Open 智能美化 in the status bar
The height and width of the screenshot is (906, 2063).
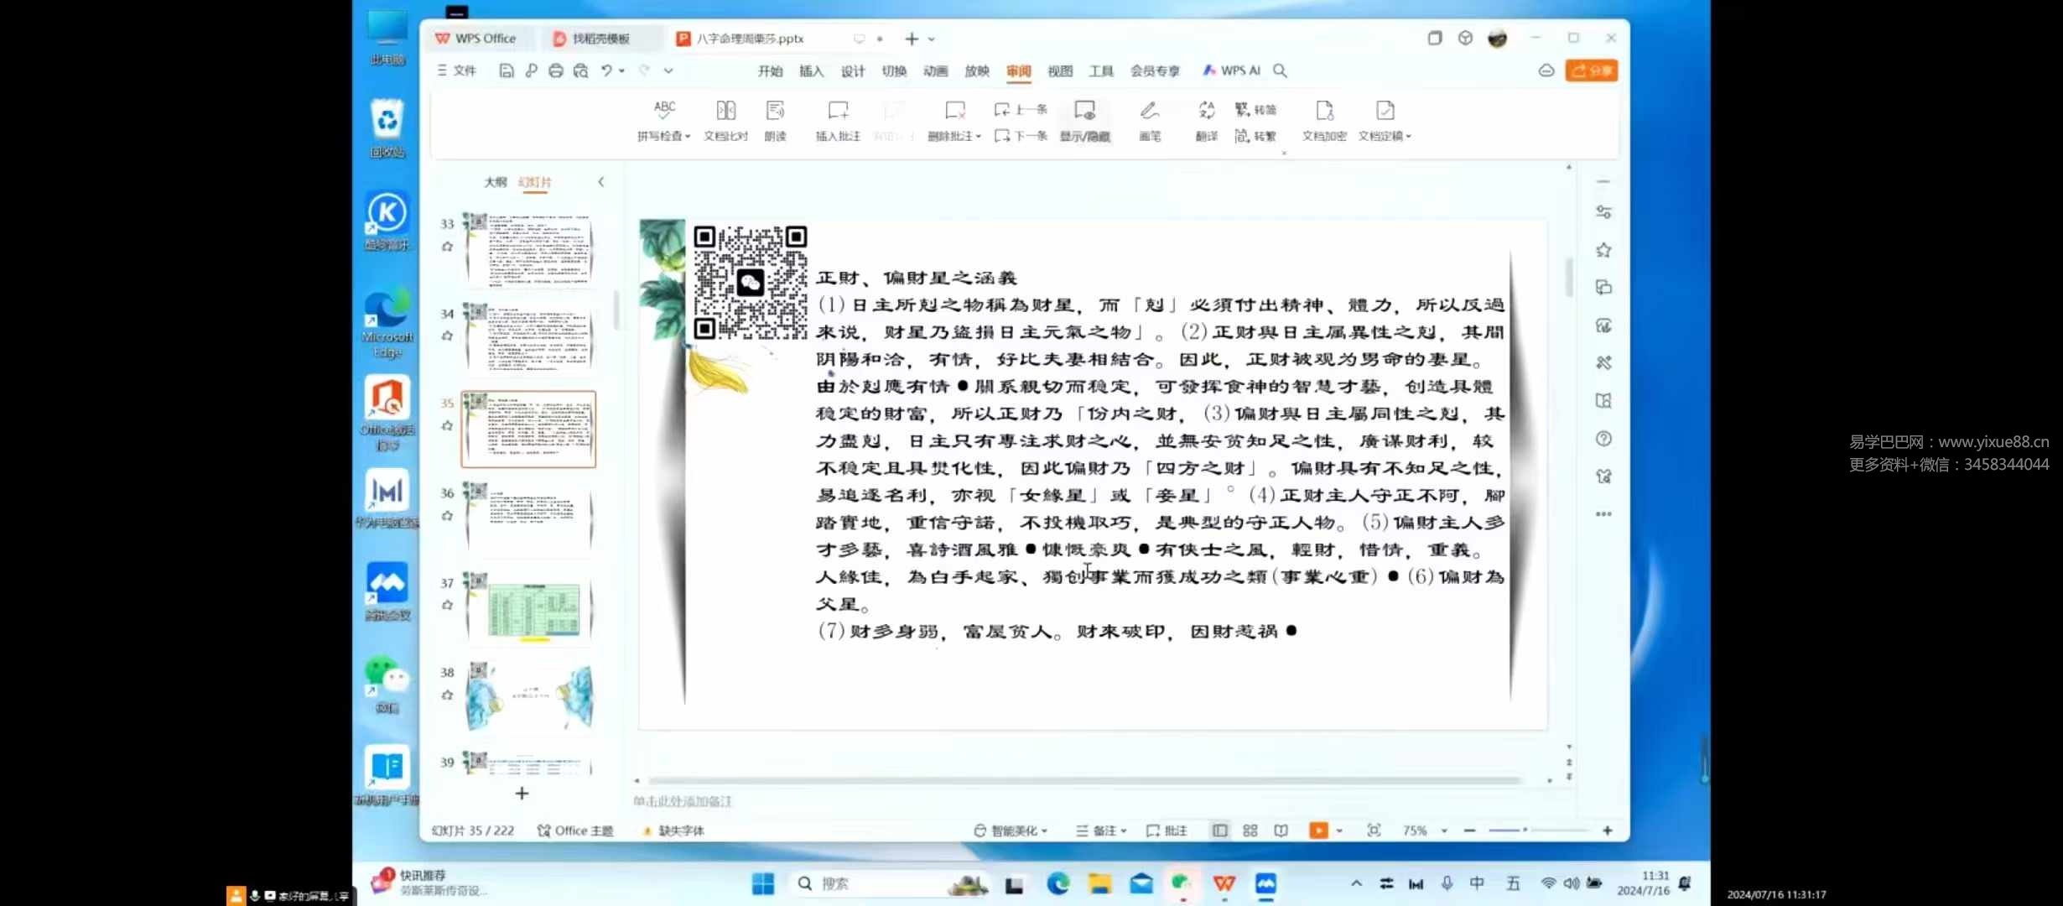pyautogui.click(x=1011, y=830)
